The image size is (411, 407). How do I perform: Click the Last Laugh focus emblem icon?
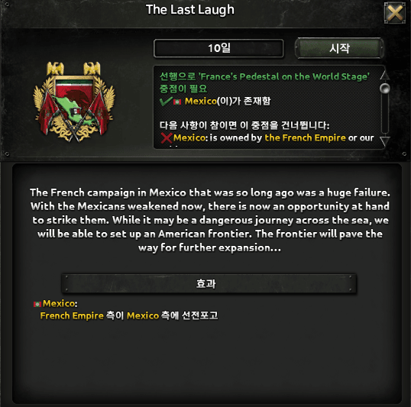point(74,102)
